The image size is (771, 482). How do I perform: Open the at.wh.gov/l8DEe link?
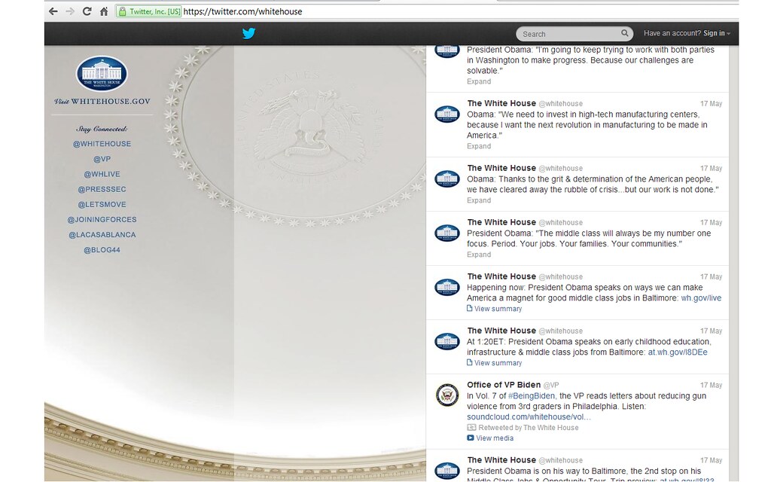[x=678, y=352]
